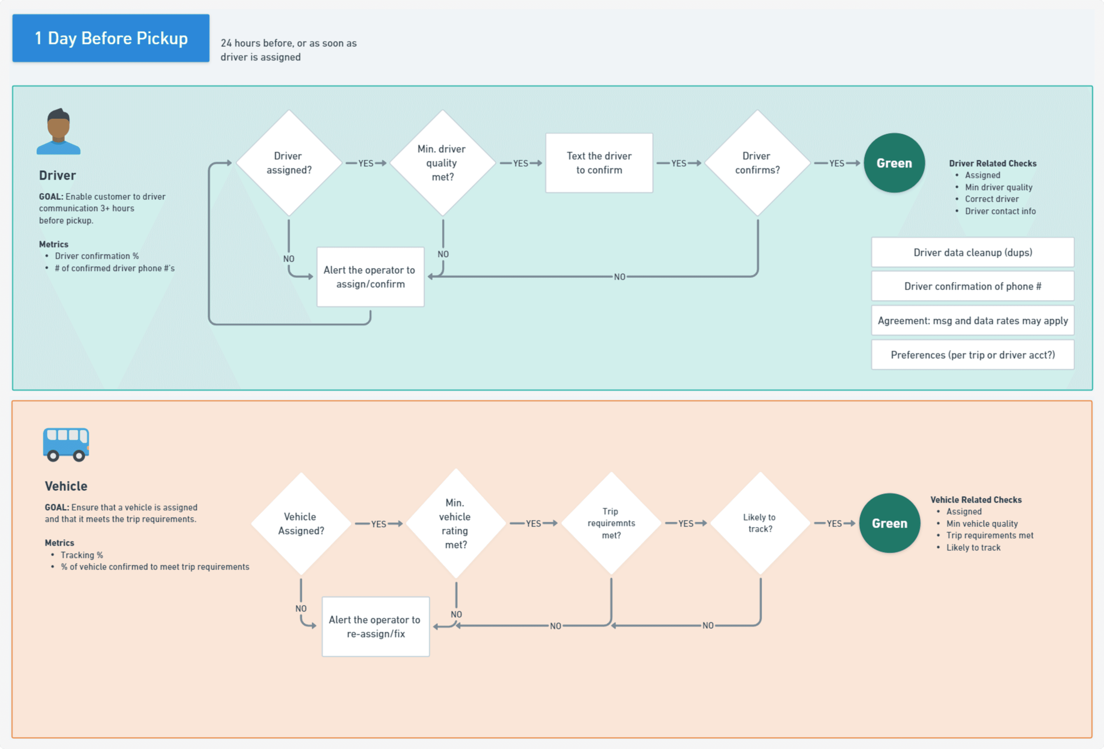Screen dimensions: 1104x749
Task: Click "Min vehicle quality" checklist item
Action: (981, 524)
